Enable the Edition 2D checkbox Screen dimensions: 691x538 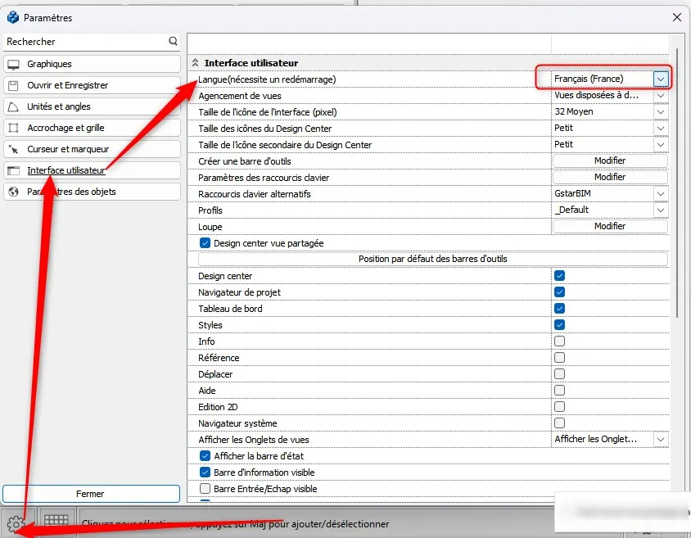coord(559,406)
